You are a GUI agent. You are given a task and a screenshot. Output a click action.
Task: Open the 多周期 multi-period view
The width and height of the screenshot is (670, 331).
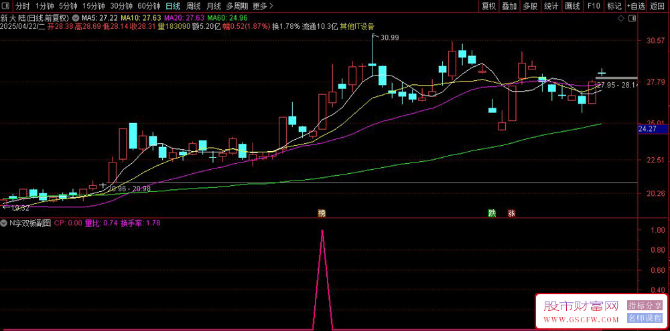click(237, 6)
